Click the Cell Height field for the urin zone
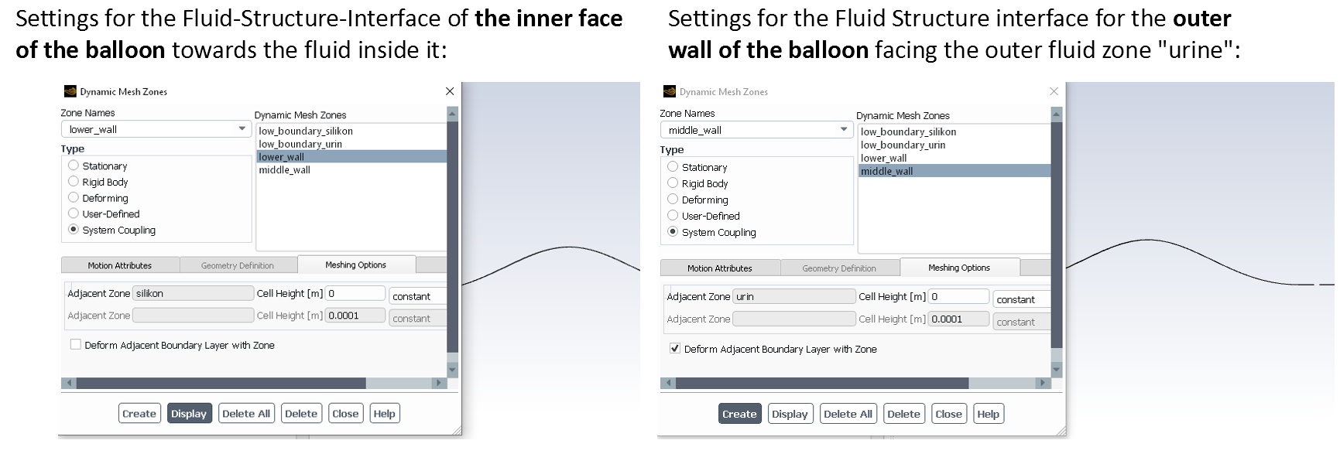 pyautogui.click(x=959, y=296)
